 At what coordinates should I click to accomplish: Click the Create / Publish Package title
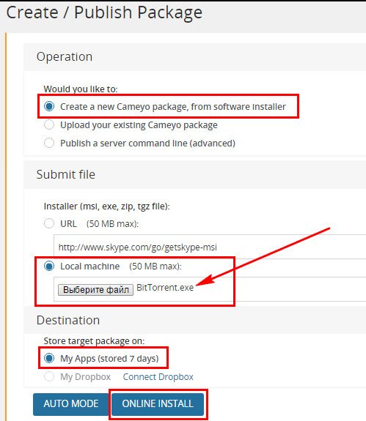click(x=104, y=12)
